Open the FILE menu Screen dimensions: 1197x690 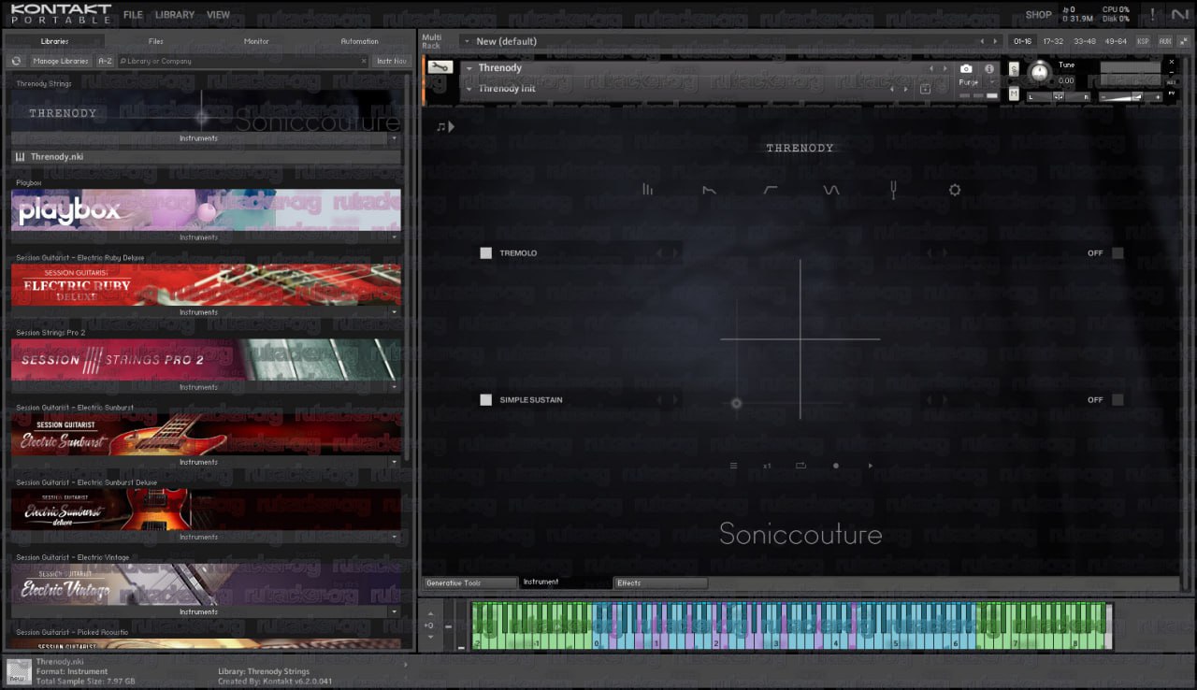(133, 15)
